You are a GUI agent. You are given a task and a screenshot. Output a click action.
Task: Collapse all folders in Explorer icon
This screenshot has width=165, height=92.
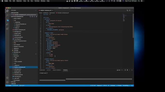coord(37,17)
